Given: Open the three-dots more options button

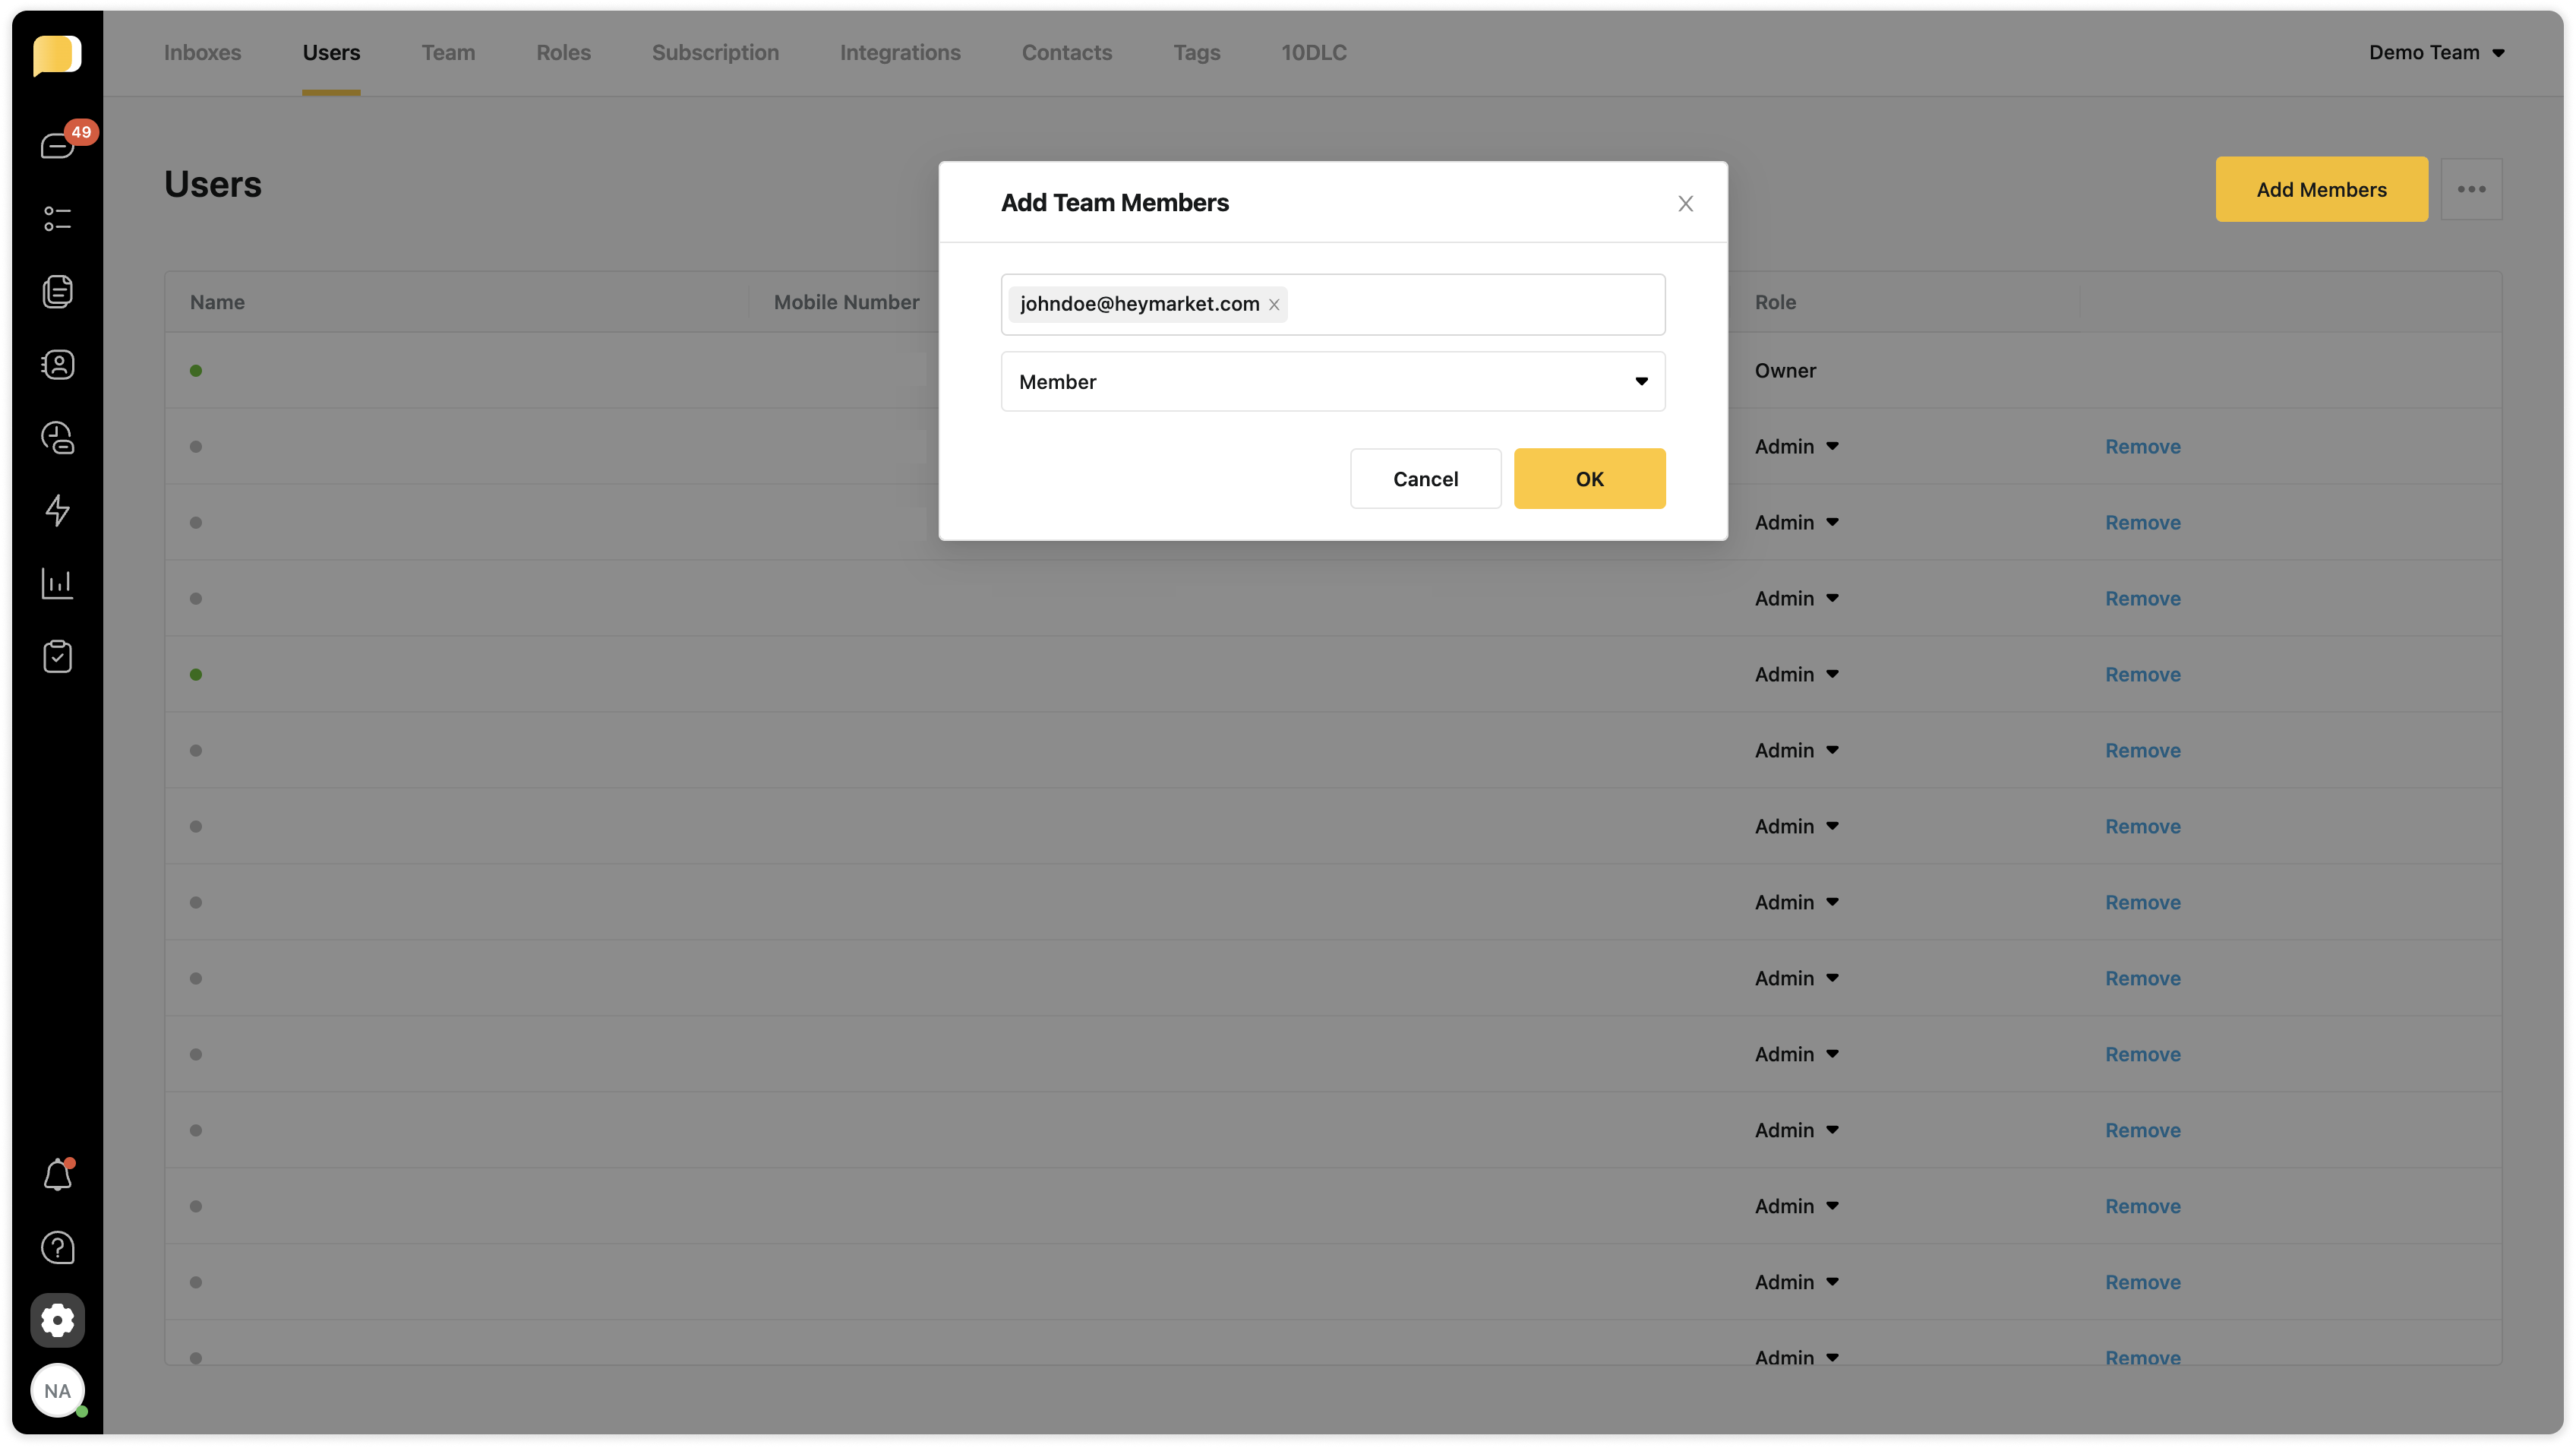Looking at the screenshot, I should pos(2471,189).
